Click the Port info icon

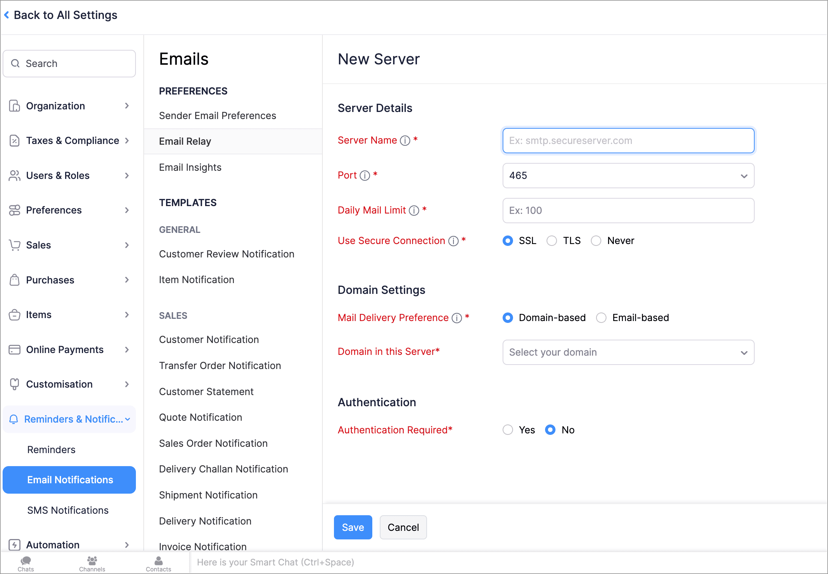point(365,176)
